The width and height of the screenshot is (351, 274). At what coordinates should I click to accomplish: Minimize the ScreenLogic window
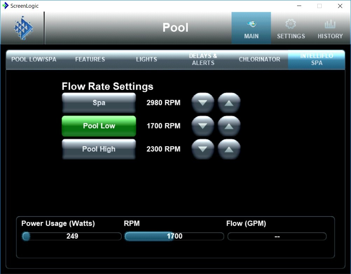click(x=299, y=6)
